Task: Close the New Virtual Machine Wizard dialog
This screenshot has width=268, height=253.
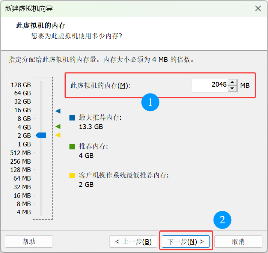Action: [x=258, y=8]
